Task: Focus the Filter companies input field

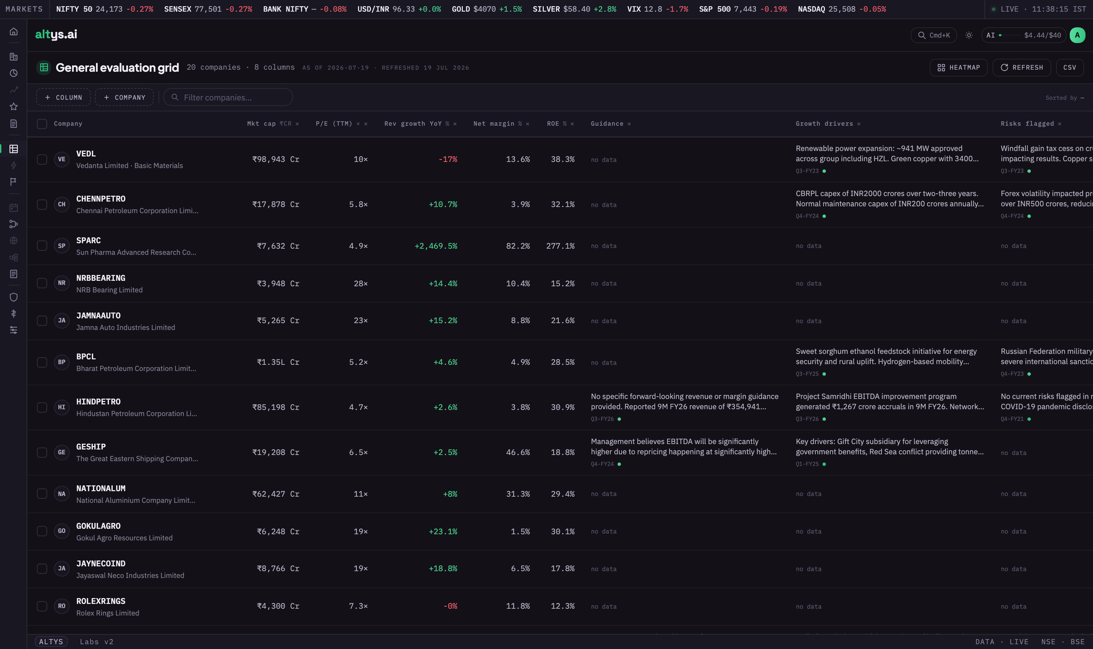Action: [228, 97]
